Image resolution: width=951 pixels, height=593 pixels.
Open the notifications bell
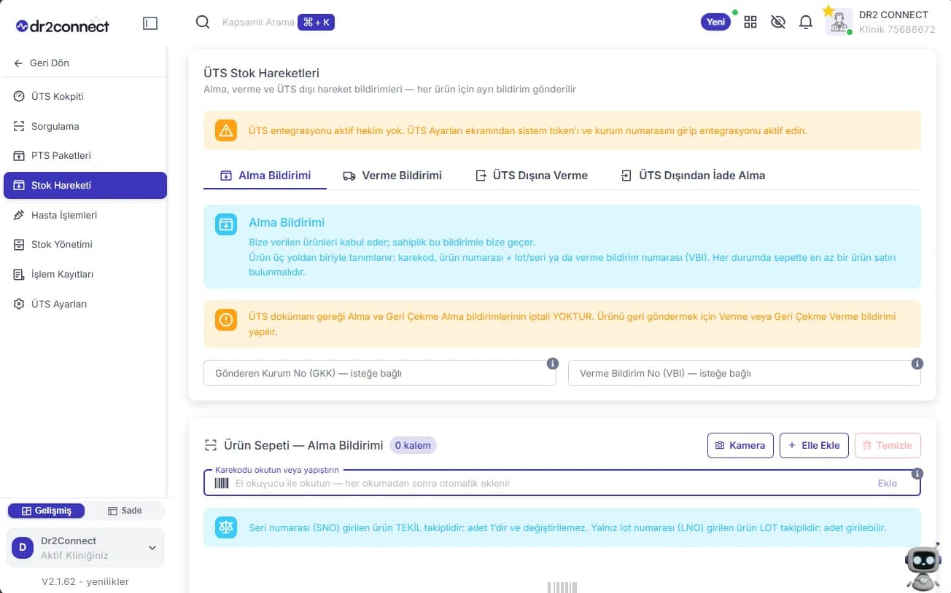click(x=806, y=22)
